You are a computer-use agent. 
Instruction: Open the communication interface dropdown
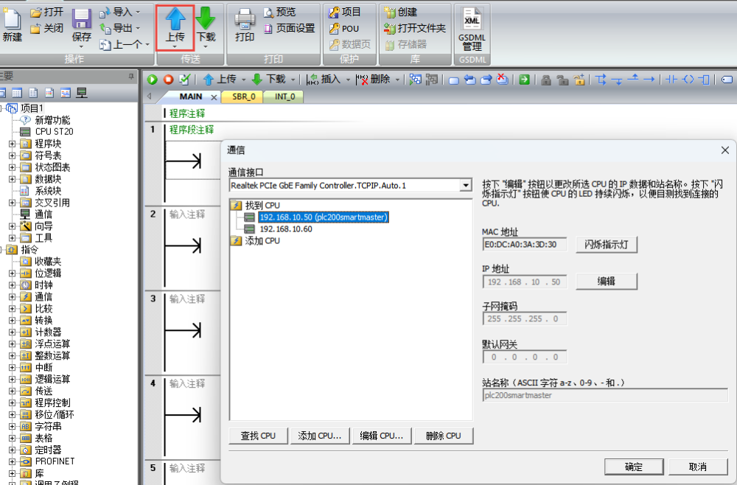click(x=465, y=186)
